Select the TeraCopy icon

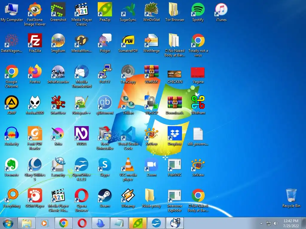pyautogui.click(x=128, y=74)
